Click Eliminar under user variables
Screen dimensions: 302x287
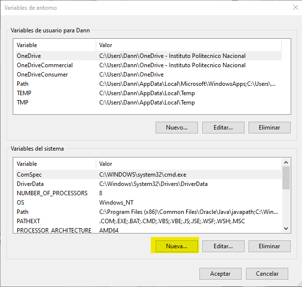pos(270,128)
